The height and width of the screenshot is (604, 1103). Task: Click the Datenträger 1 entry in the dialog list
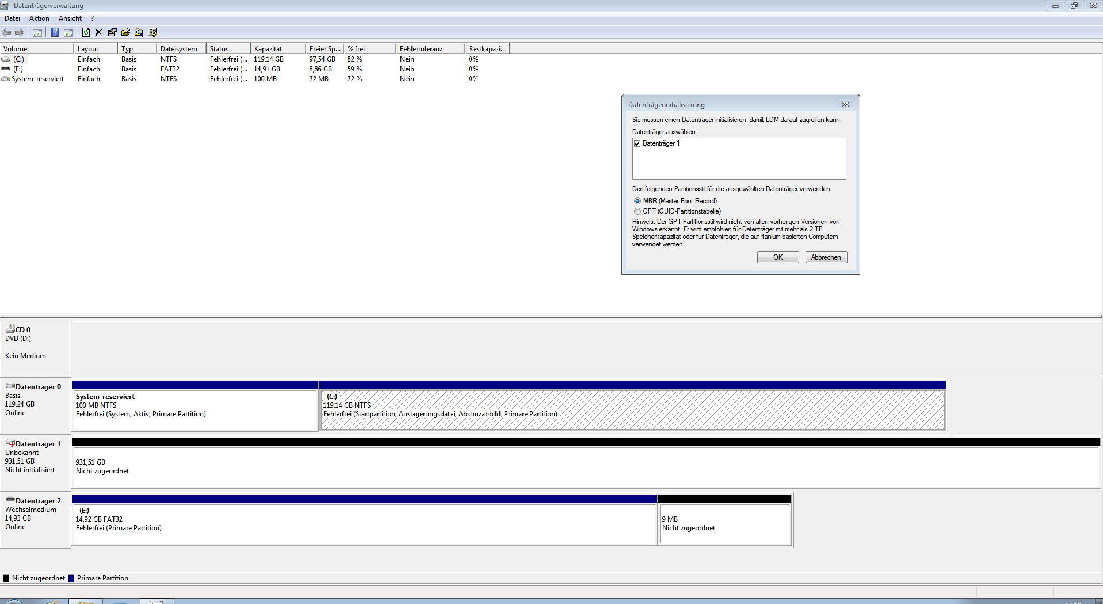click(x=661, y=143)
